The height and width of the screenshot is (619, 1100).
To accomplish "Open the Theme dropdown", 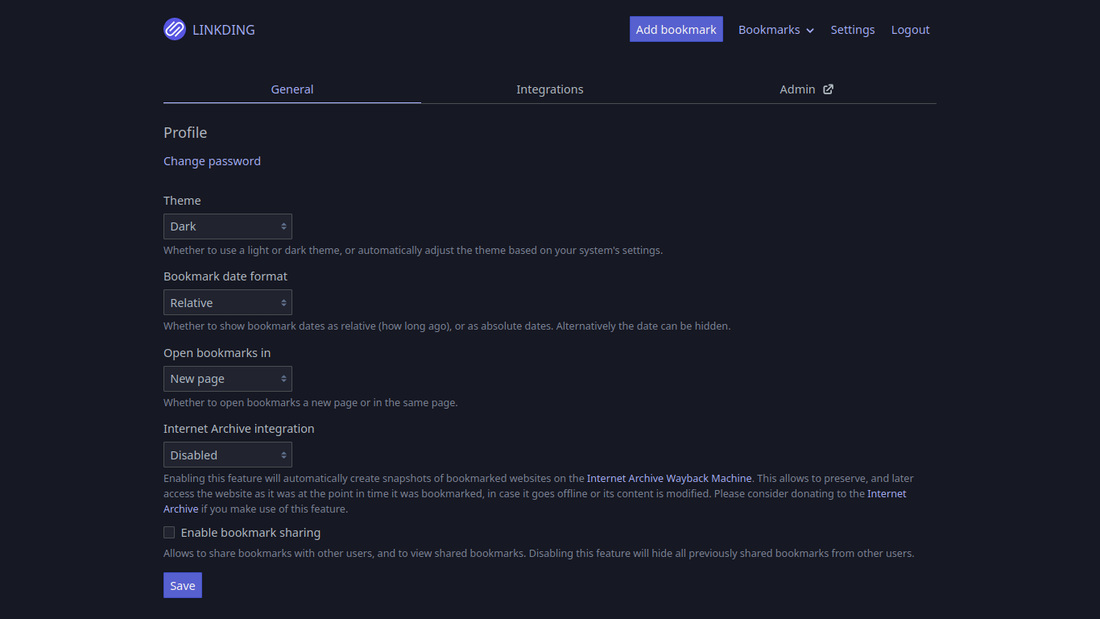I will tap(228, 226).
